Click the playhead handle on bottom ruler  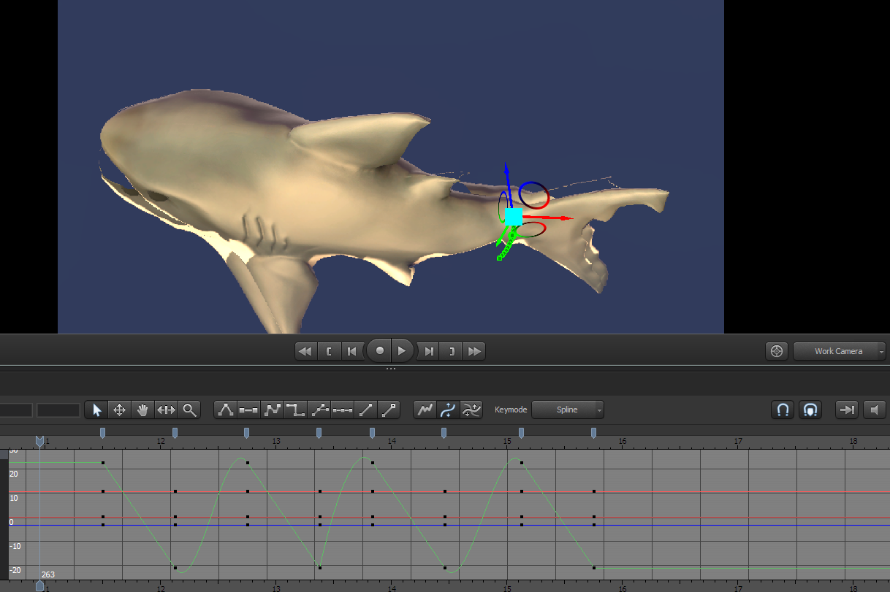pos(39,585)
